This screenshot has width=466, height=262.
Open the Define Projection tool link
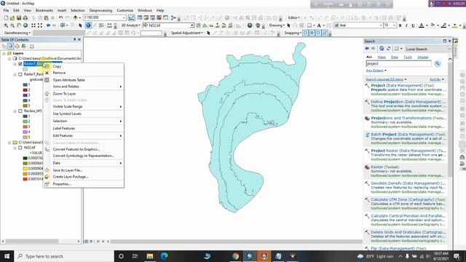point(406,102)
